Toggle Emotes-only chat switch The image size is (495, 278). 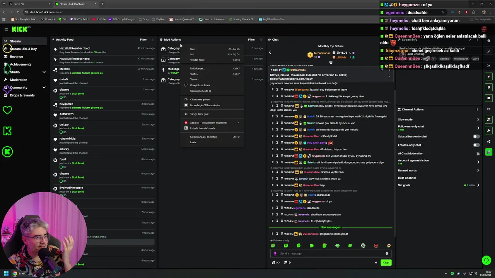click(x=476, y=145)
